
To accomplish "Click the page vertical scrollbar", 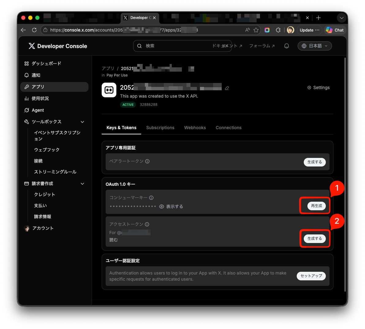I will (345, 174).
